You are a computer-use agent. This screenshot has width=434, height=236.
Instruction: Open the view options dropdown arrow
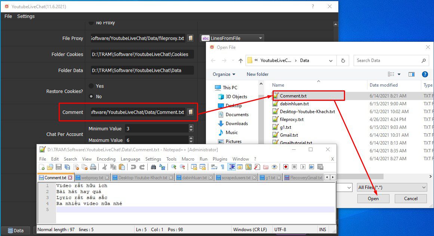coord(399,74)
